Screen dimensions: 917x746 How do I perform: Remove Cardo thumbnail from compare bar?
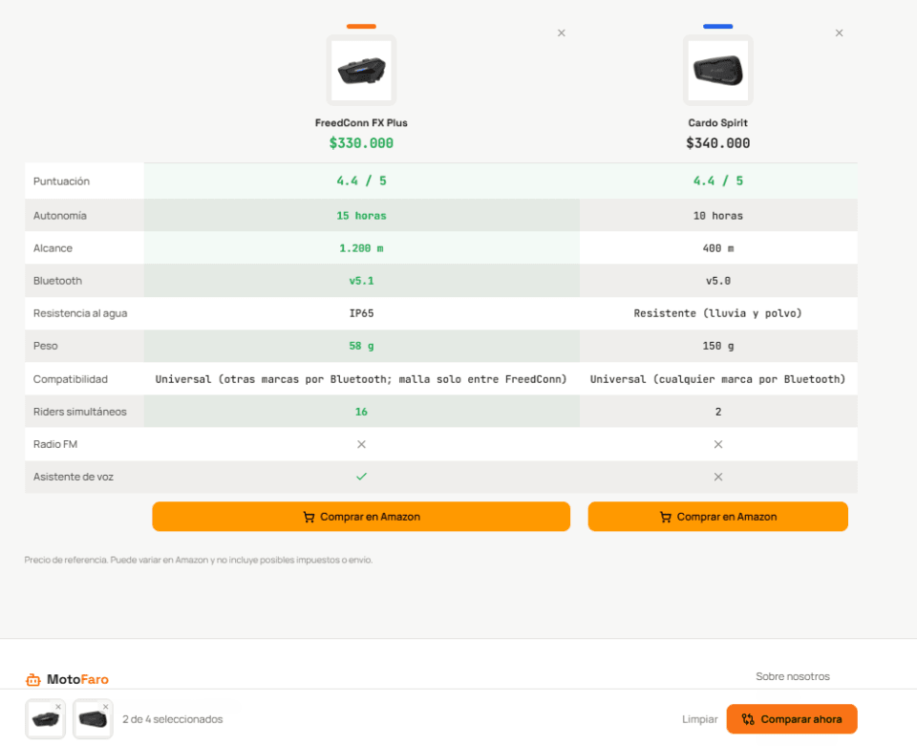tap(105, 707)
